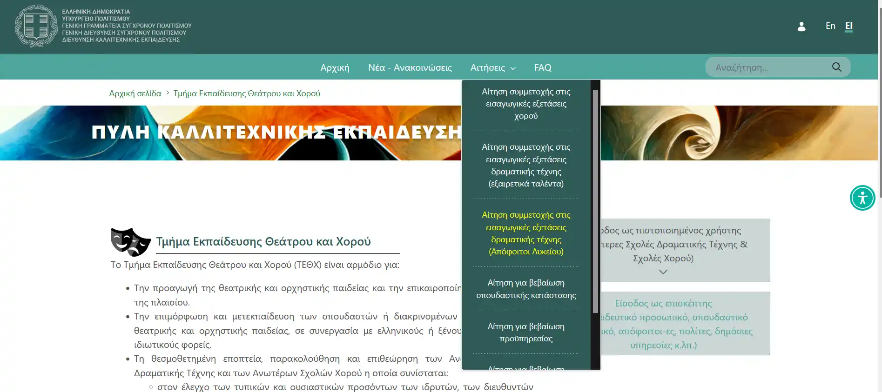Click the ministry header text
The height and width of the screenshot is (392, 882).
[127, 26]
